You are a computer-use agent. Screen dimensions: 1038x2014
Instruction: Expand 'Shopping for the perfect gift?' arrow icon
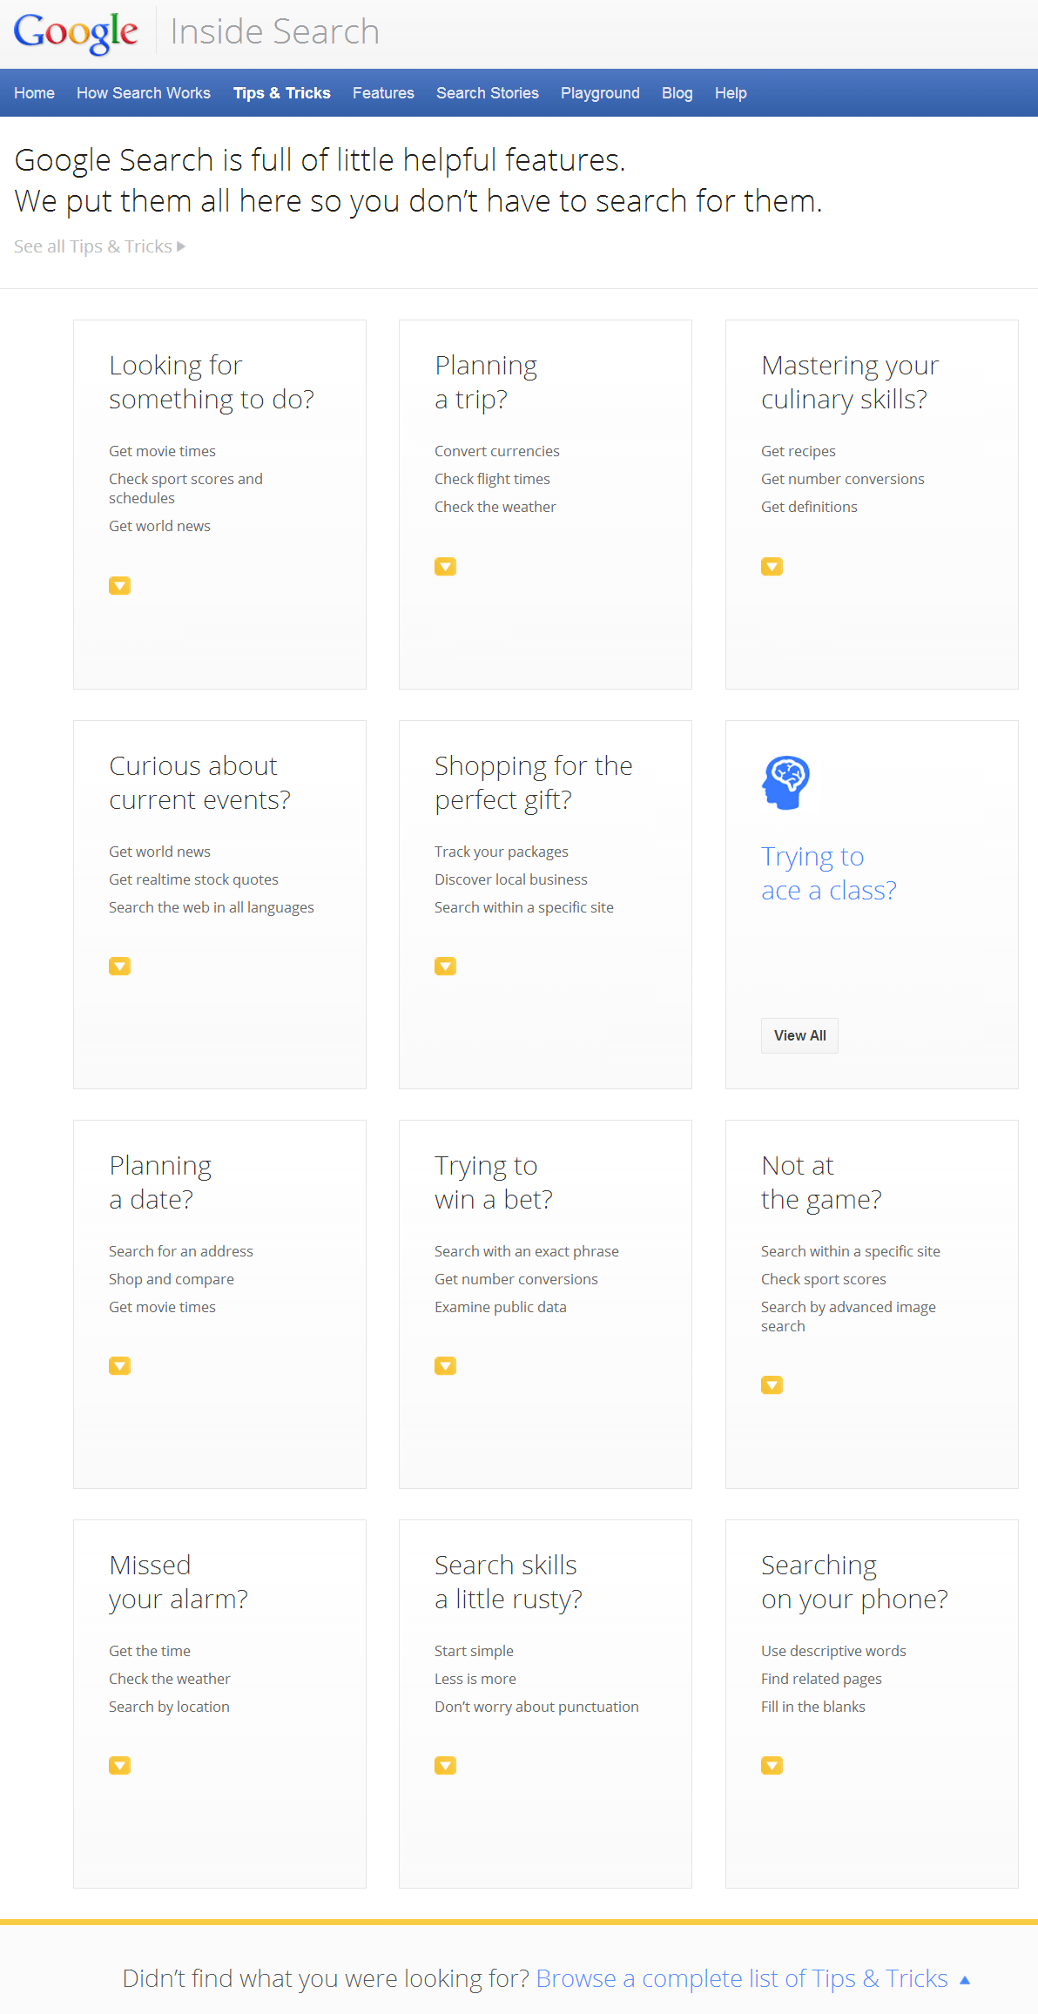click(x=445, y=967)
